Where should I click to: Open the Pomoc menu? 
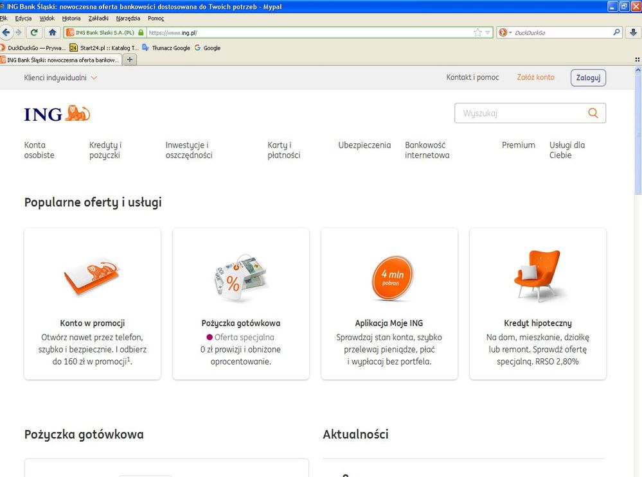156,19
